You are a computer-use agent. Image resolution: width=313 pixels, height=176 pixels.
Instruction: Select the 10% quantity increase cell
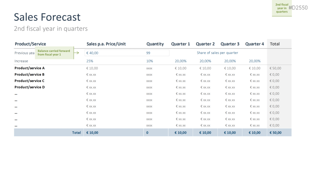tap(150, 61)
